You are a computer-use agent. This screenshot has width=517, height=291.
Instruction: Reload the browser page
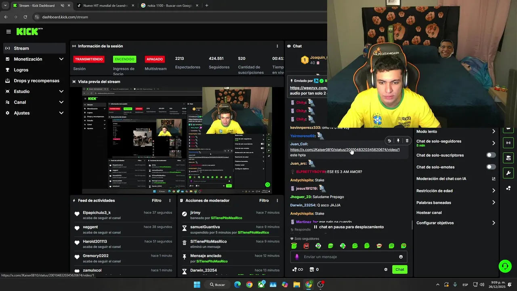(25, 17)
